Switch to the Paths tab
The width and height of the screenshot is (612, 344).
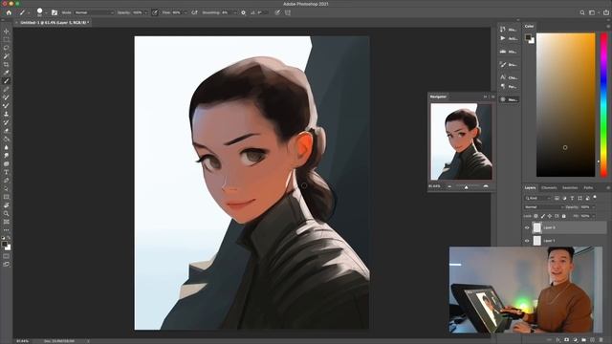click(588, 188)
